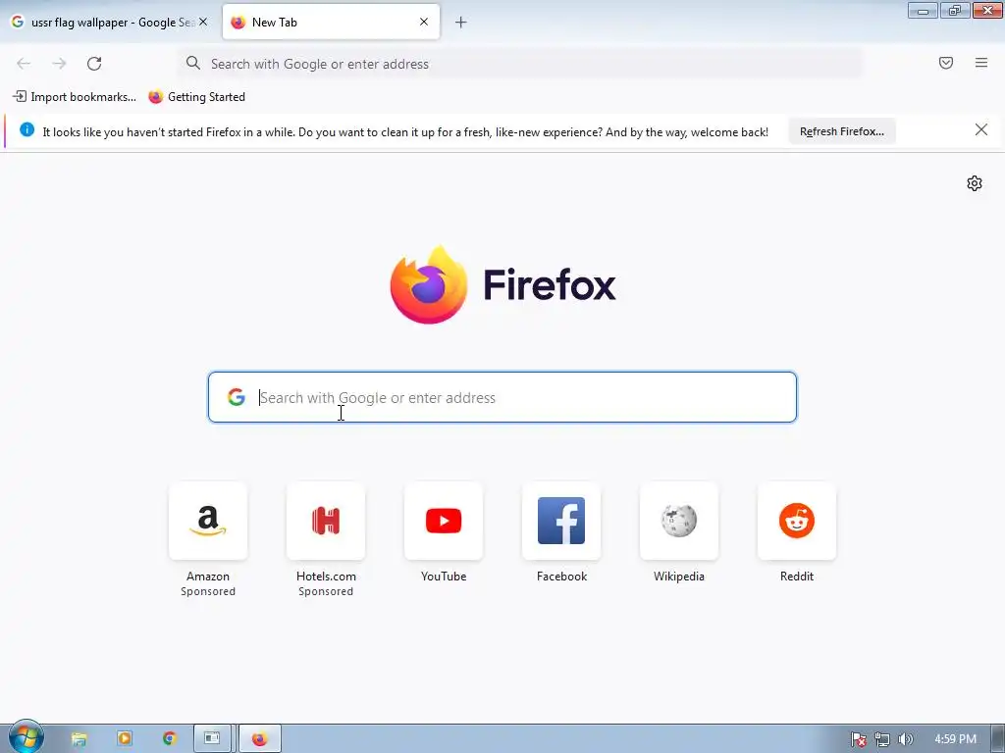Image resolution: width=1005 pixels, height=753 pixels.
Task: Open the Getting Started bookmark
Action: click(x=196, y=97)
